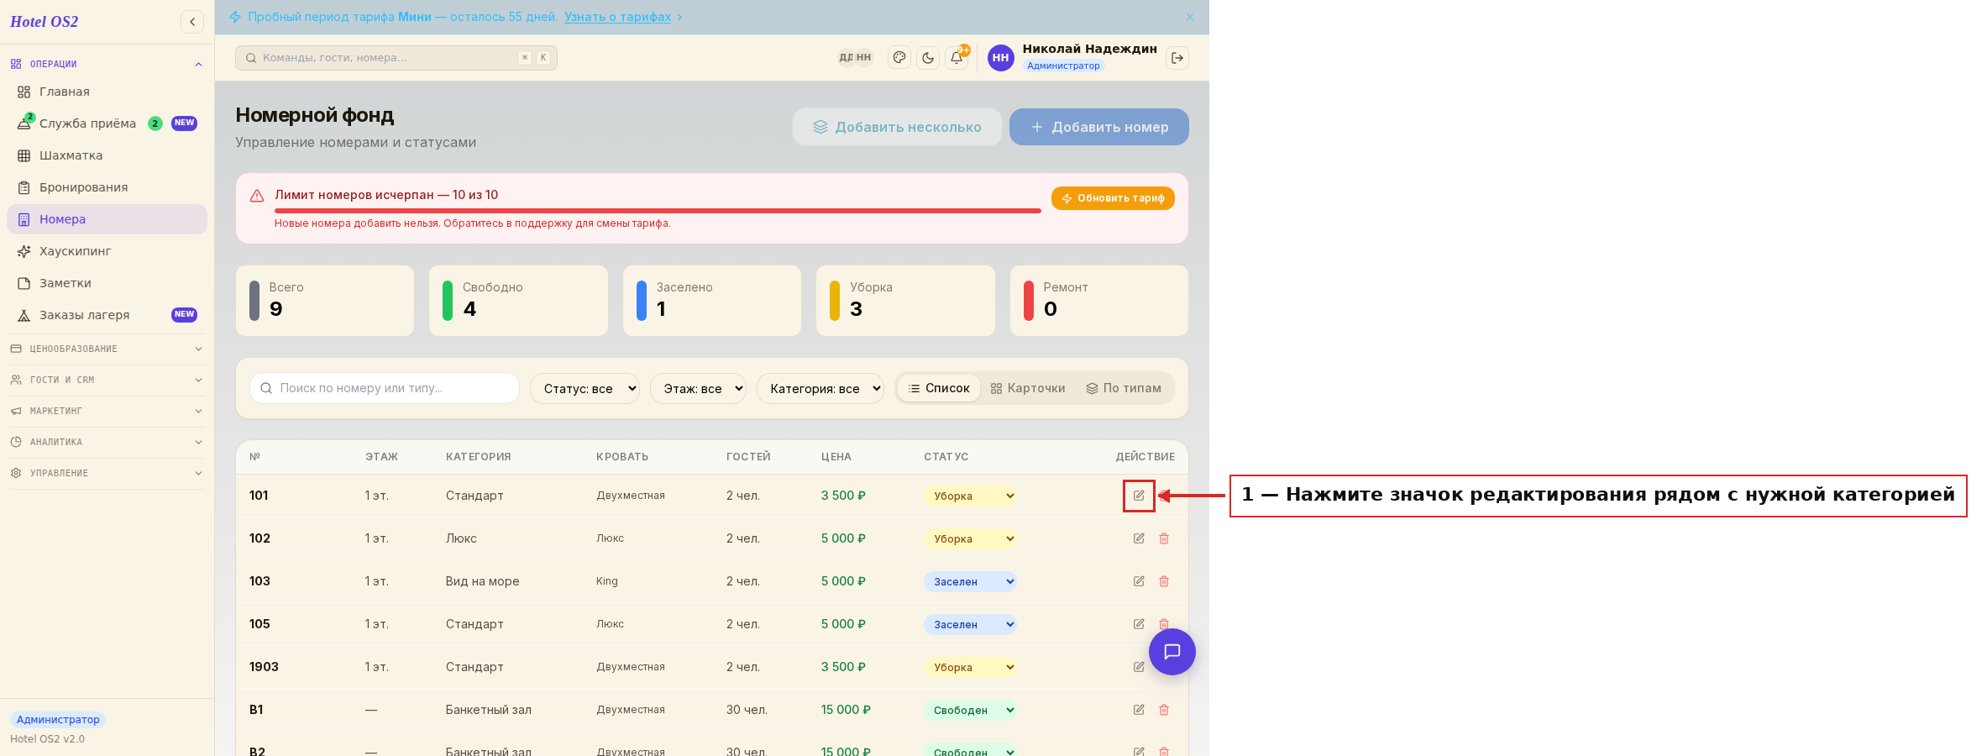Switch to the По типам view
Screen dimensions: 1987x756
(x=1124, y=388)
